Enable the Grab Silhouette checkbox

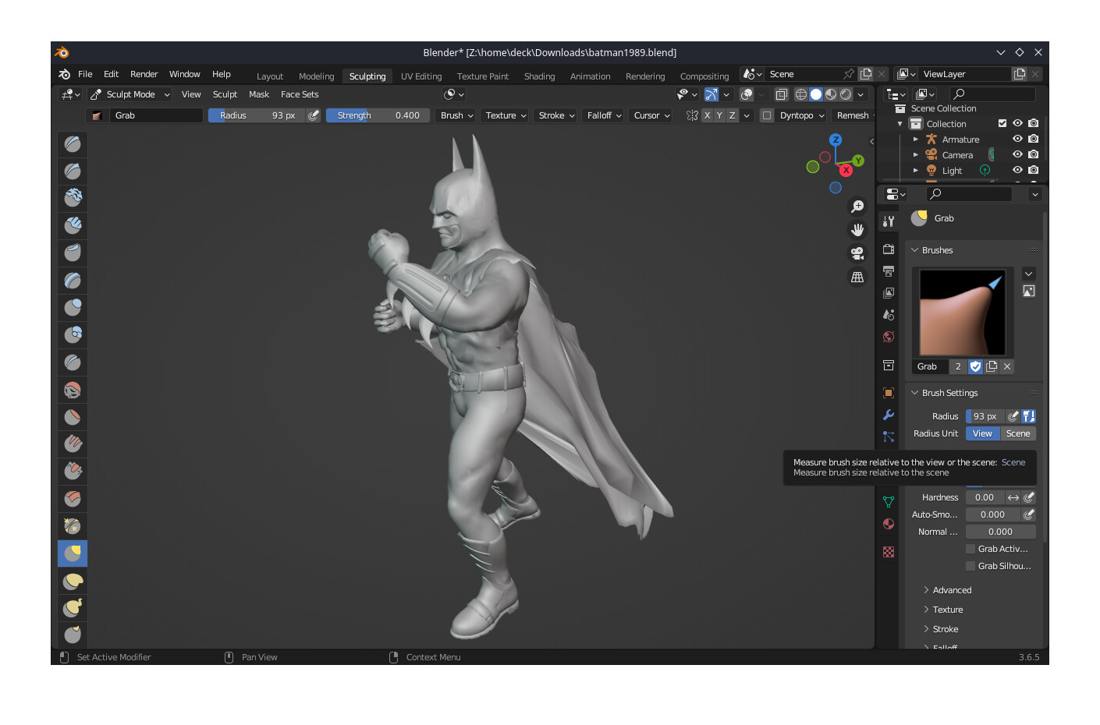click(970, 566)
